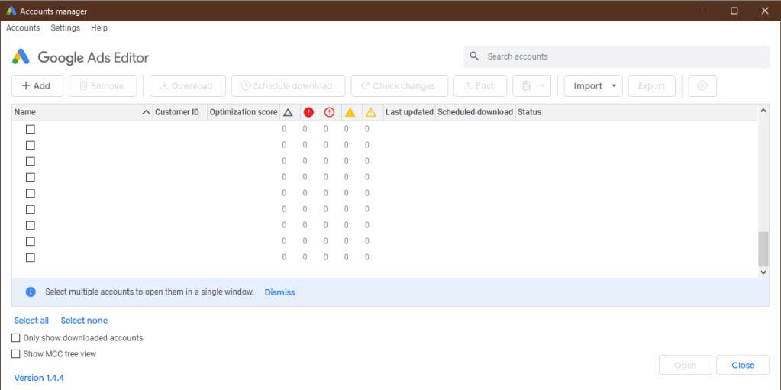The height and width of the screenshot is (390, 781).
Task: Enable Show MCC tree view
Action: point(16,354)
